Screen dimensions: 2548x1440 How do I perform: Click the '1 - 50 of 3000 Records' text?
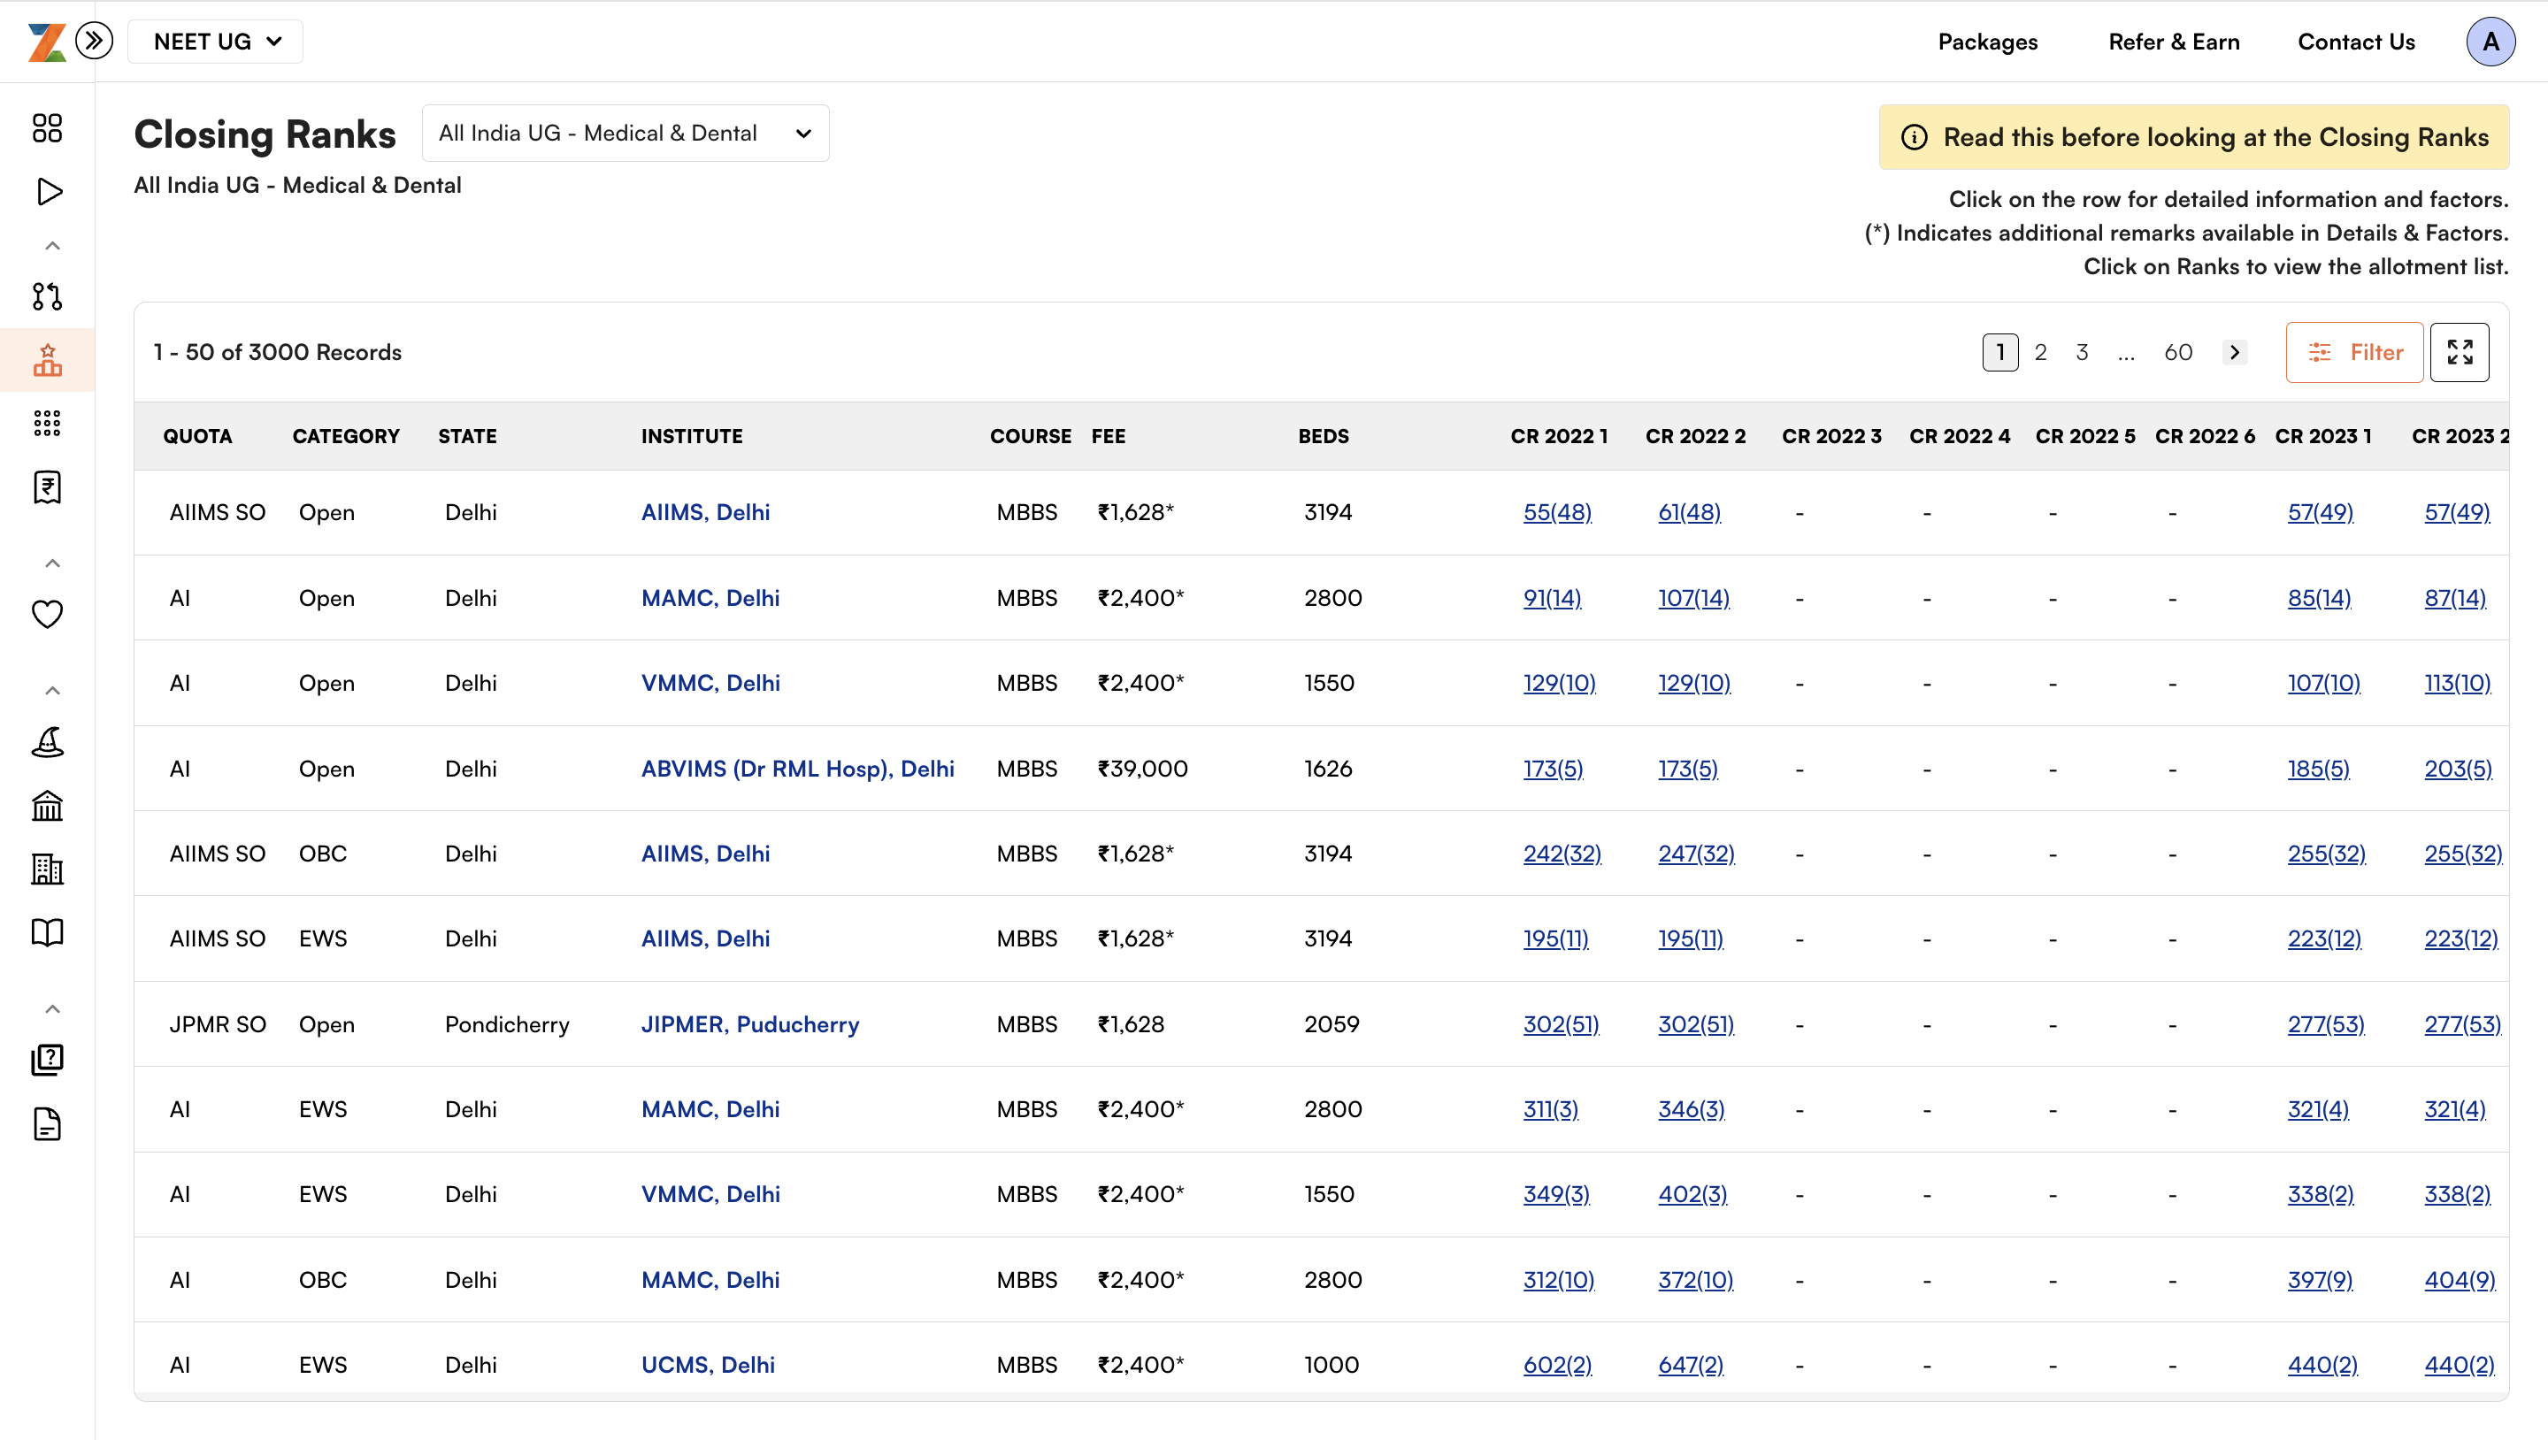277,352
